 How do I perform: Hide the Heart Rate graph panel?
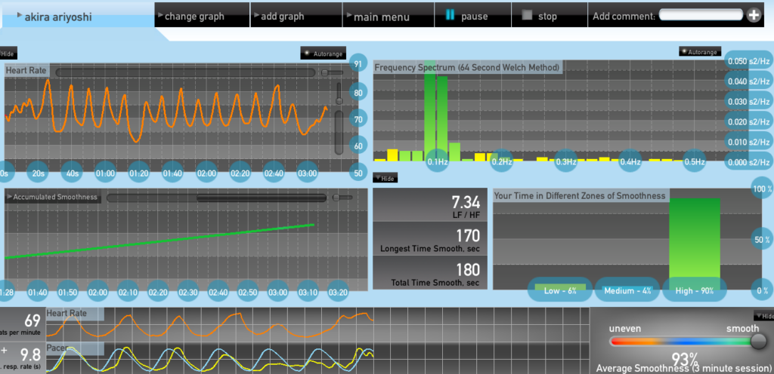8,54
